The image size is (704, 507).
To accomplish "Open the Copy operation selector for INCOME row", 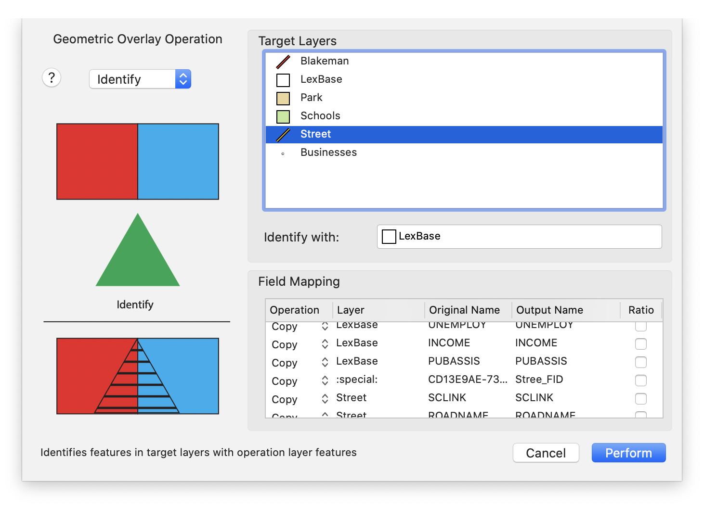I will click(x=325, y=344).
